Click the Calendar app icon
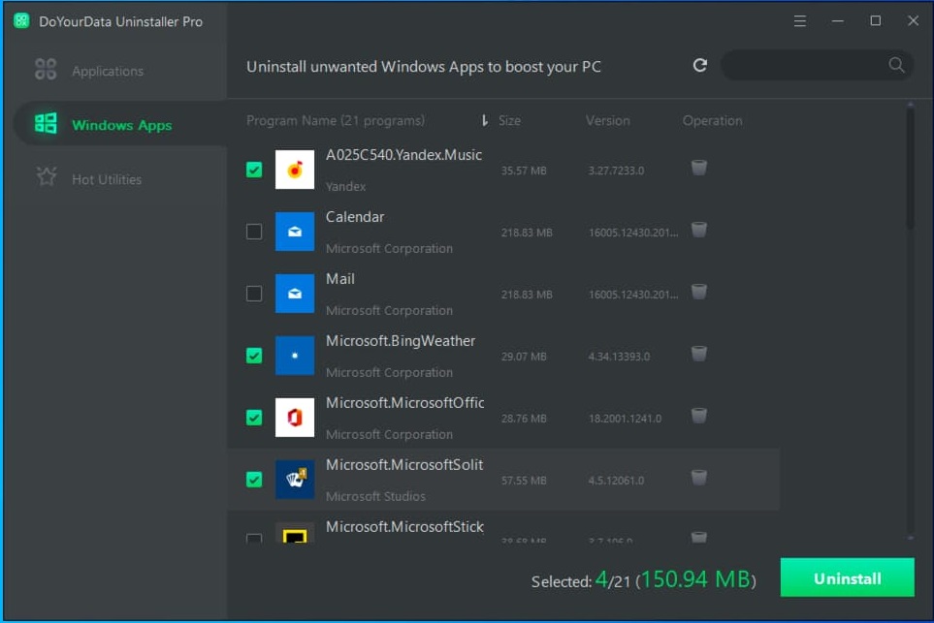This screenshot has height=623, width=934. [x=295, y=232]
